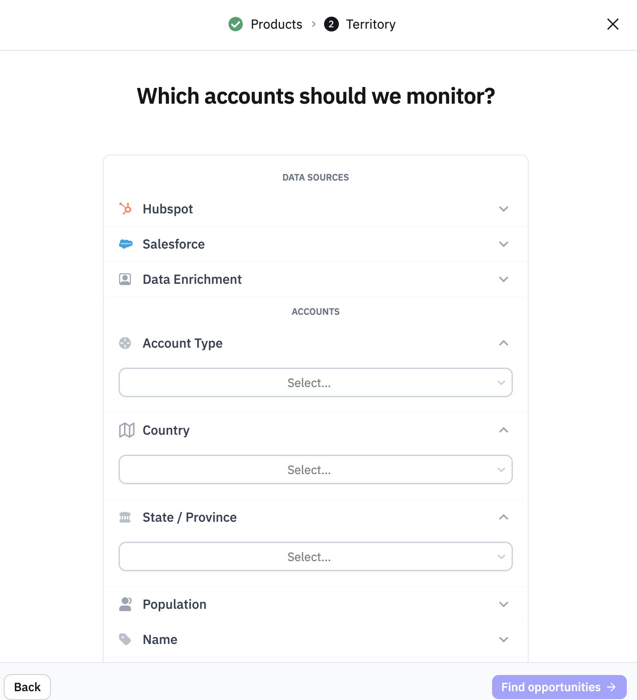This screenshot has width=637, height=700.
Task: Expand the Data Enrichment section
Action: 316,279
